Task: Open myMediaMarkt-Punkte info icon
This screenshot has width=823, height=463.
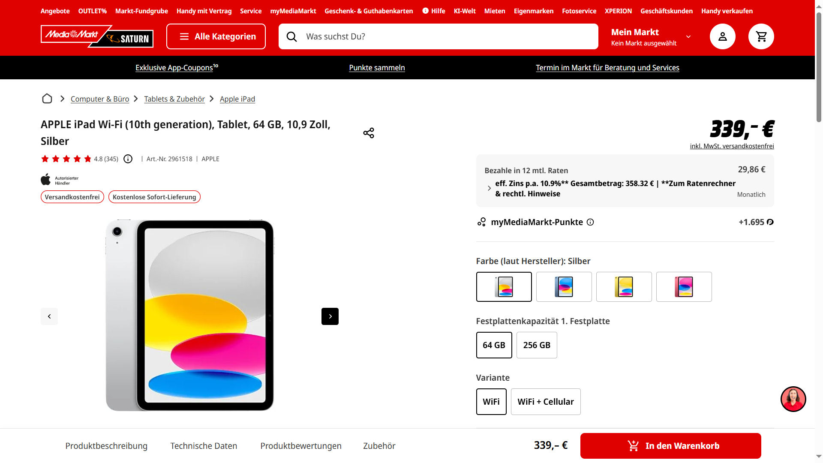Action: (590, 222)
